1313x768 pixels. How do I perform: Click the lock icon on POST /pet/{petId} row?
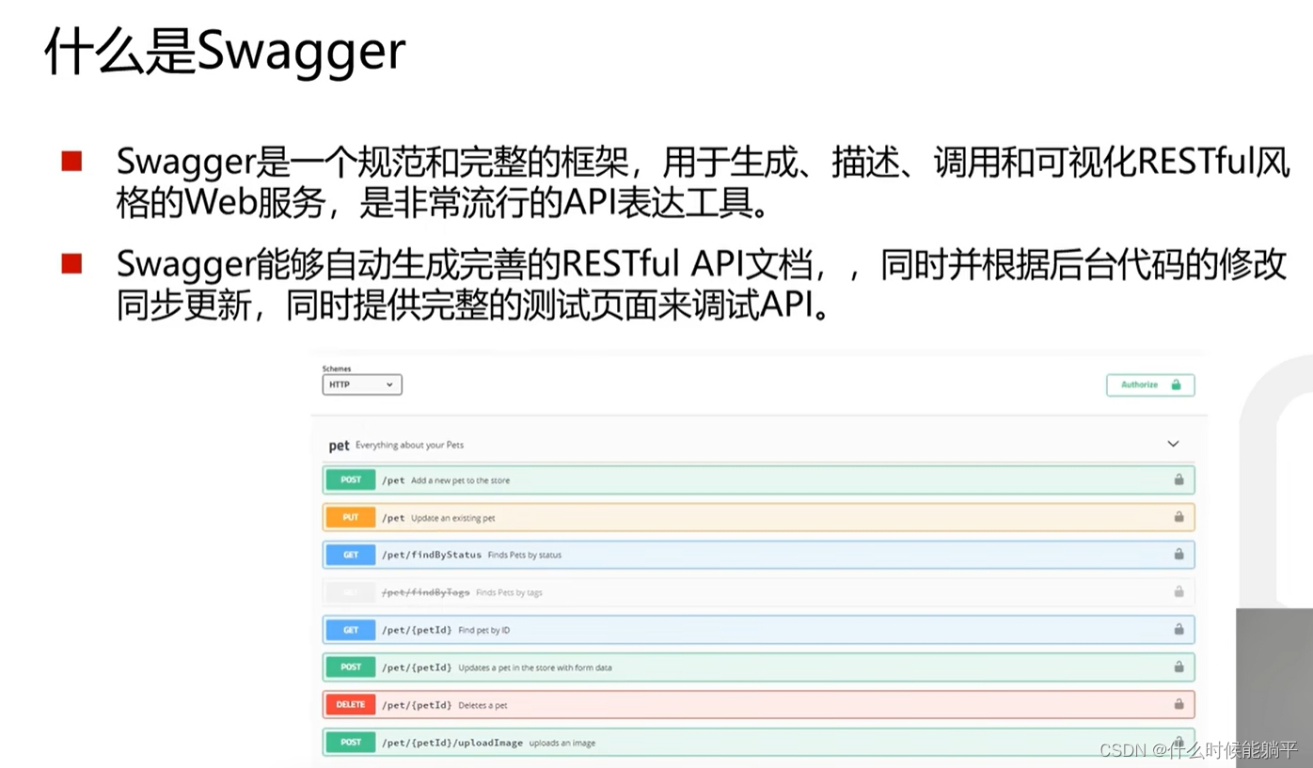pyautogui.click(x=1179, y=666)
